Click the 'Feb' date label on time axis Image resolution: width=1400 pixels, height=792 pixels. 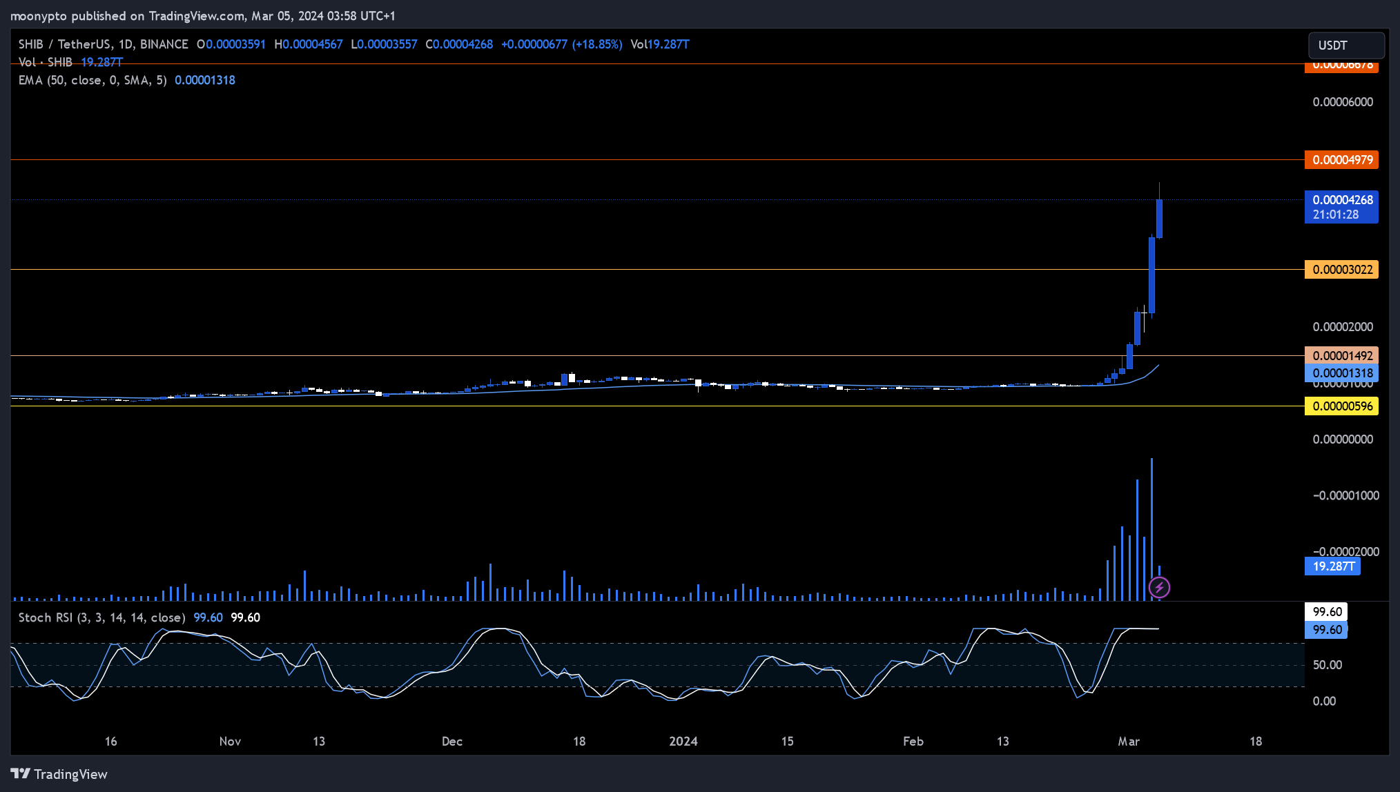pos(913,742)
